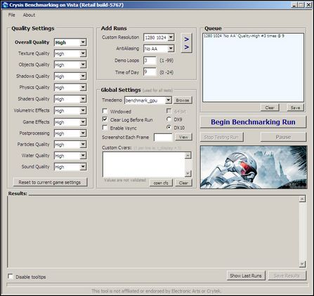Click the Crysis title bar app icon
This screenshot has width=314, height=296.
click(5, 5)
